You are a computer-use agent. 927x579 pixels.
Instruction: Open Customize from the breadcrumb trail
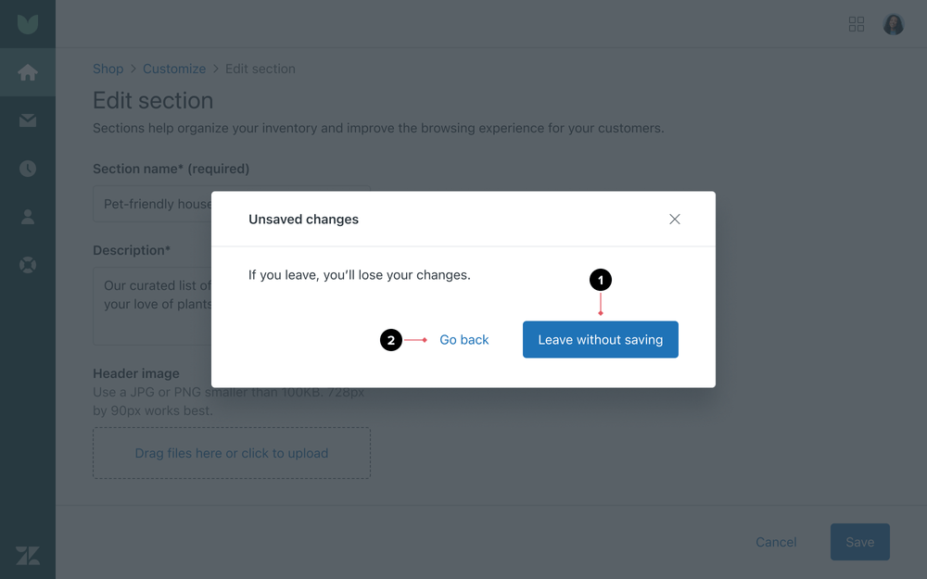tap(174, 69)
